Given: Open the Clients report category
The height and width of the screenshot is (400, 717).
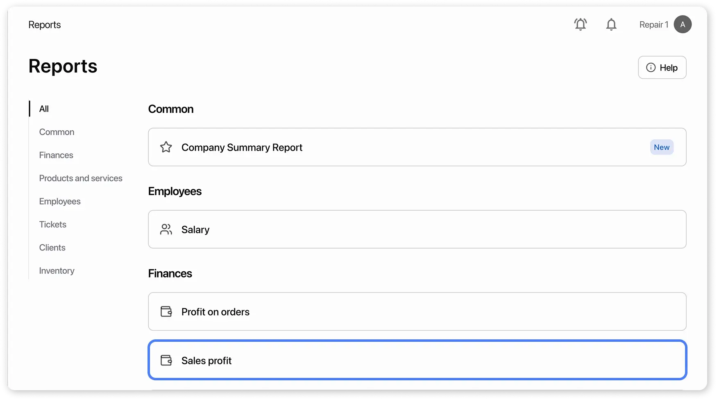Looking at the screenshot, I should (52, 248).
